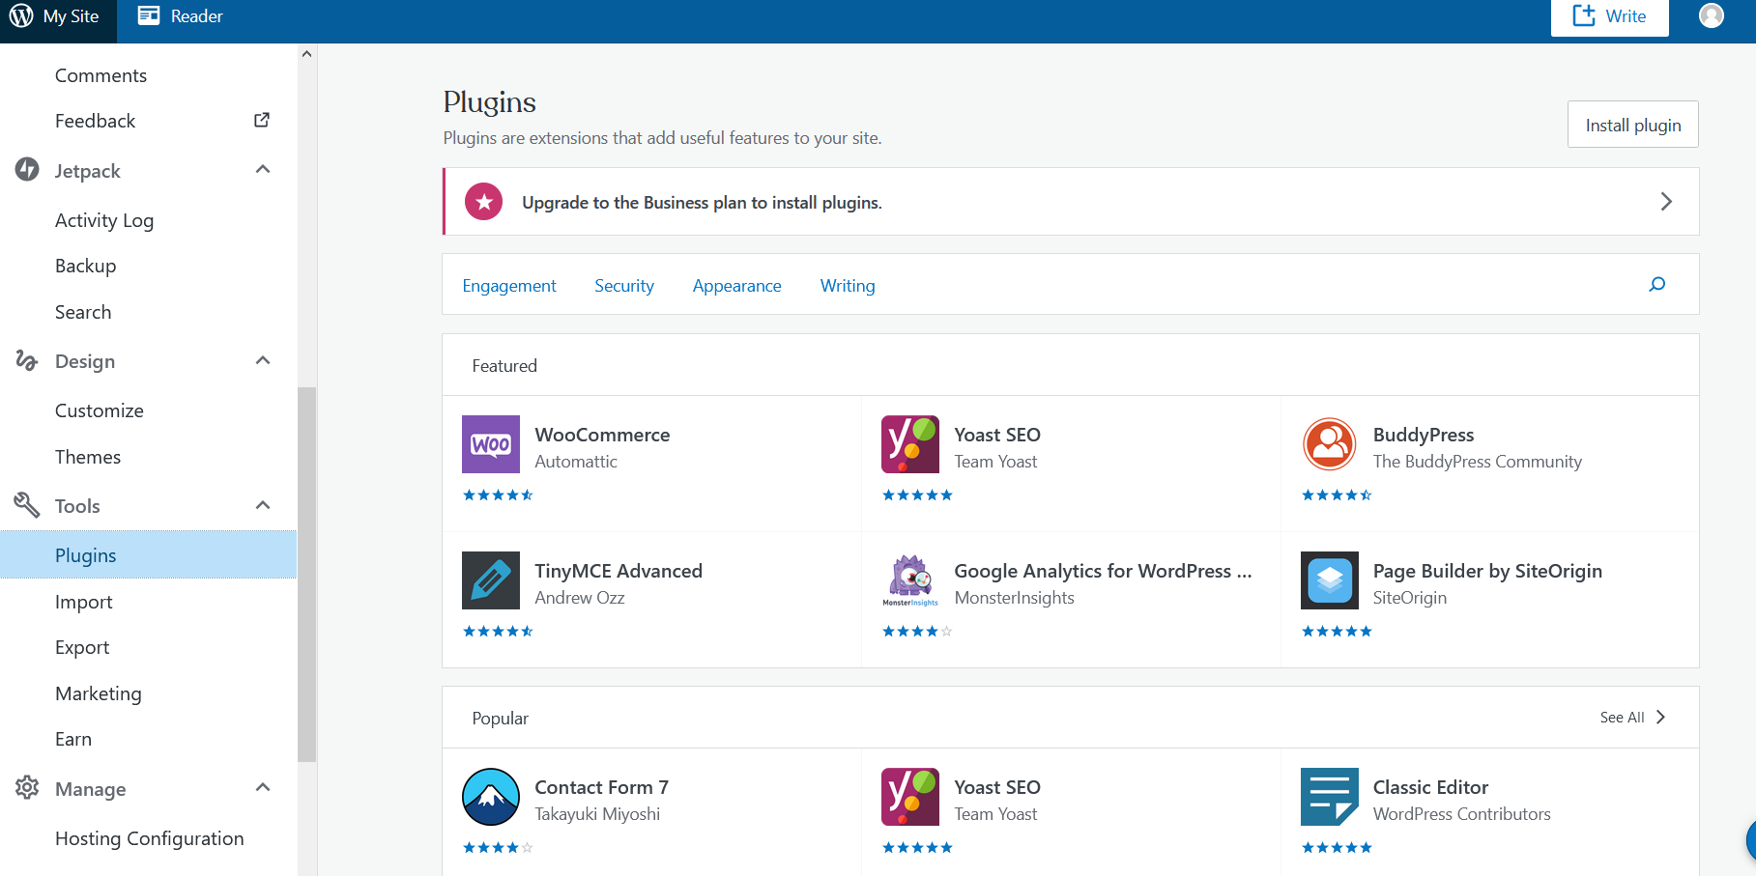Click the Yoast SEO logo in Popular
1756x876 pixels.
(x=910, y=797)
